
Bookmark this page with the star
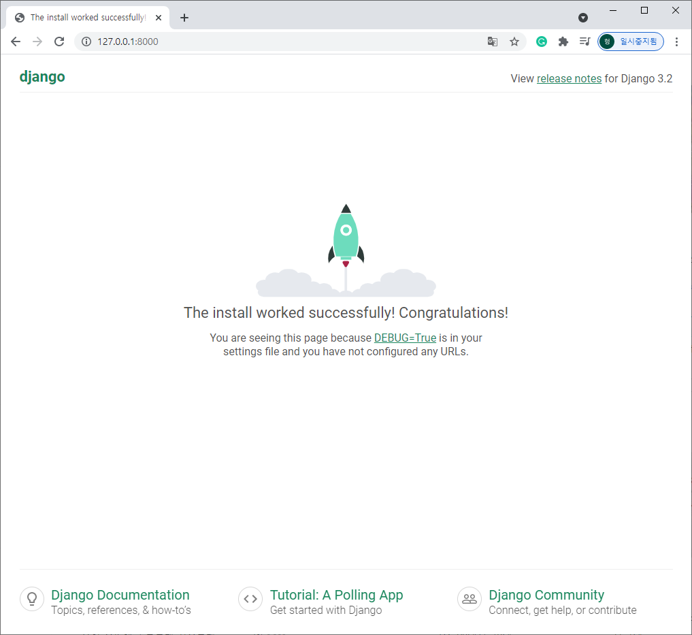point(514,42)
